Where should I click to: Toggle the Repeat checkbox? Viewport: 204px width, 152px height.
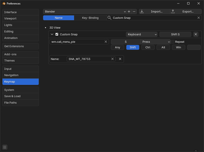coord(173,42)
